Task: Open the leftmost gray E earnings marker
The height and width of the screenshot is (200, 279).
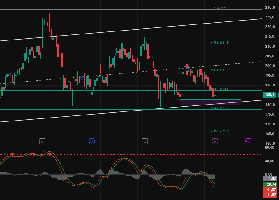Action: pyautogui.click(x=42, y=141)
